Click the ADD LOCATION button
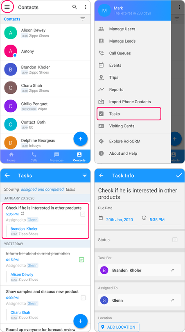Screen dimensions: 185x332 tap(119, 327)
